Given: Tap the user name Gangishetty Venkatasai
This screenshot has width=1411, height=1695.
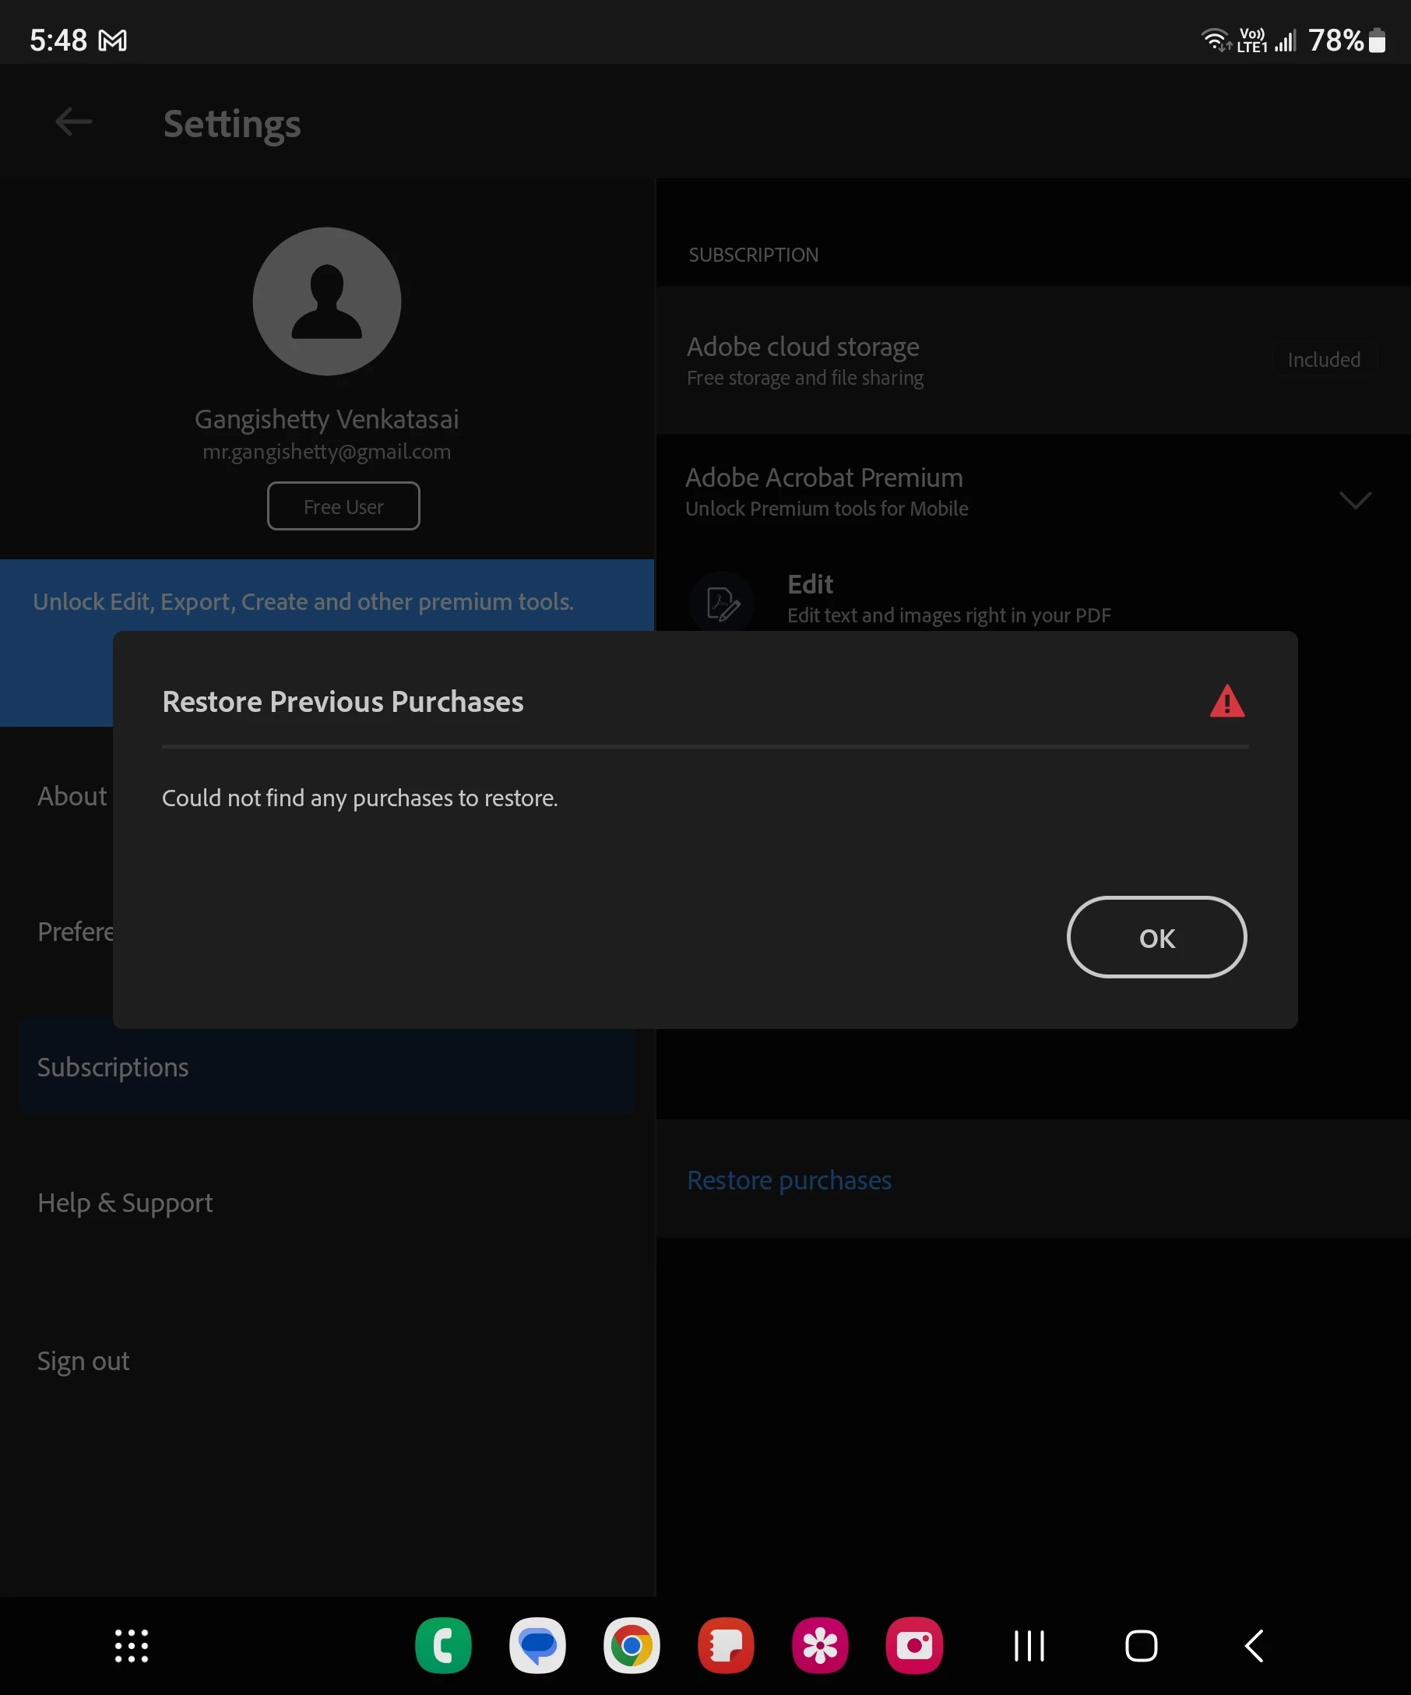Looking at the screenshot, I should [x=327, y=419].
